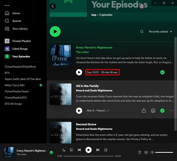Open All in the Family episode title
This screenshot has width=177, height=161.
pyautogui.click(x=87, y=86)
